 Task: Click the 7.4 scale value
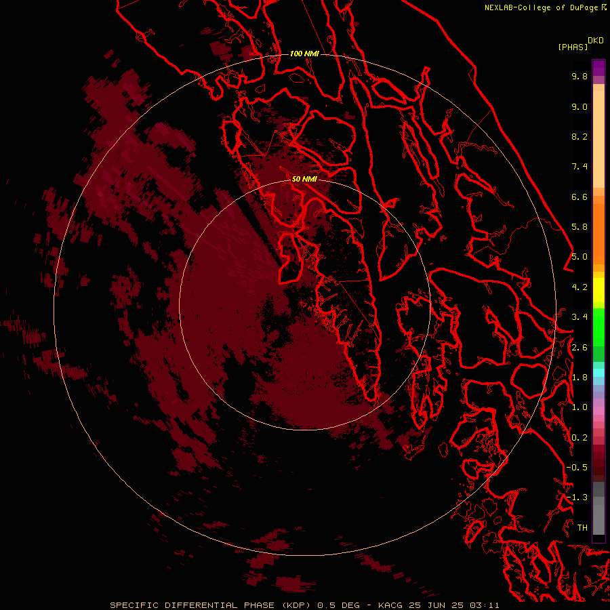point(579,167)
